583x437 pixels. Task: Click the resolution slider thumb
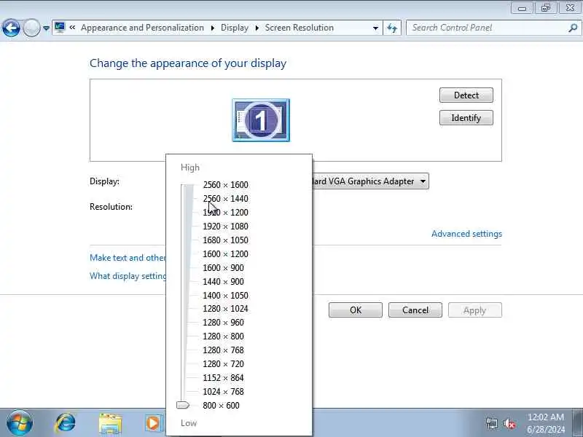coord(183,405)
